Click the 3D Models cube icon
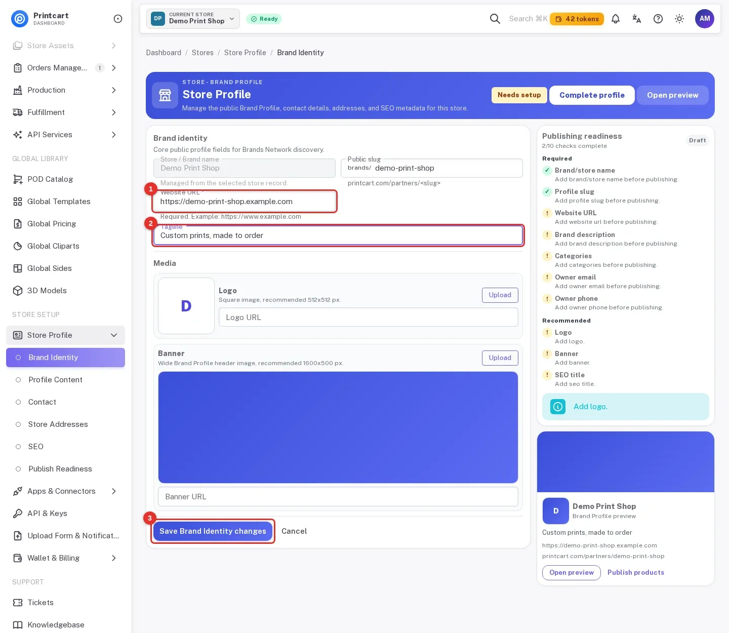 [18, 291]
